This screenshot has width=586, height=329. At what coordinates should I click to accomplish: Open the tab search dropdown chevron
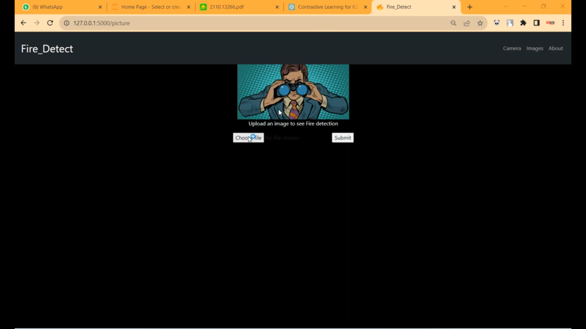click(506, 7)
